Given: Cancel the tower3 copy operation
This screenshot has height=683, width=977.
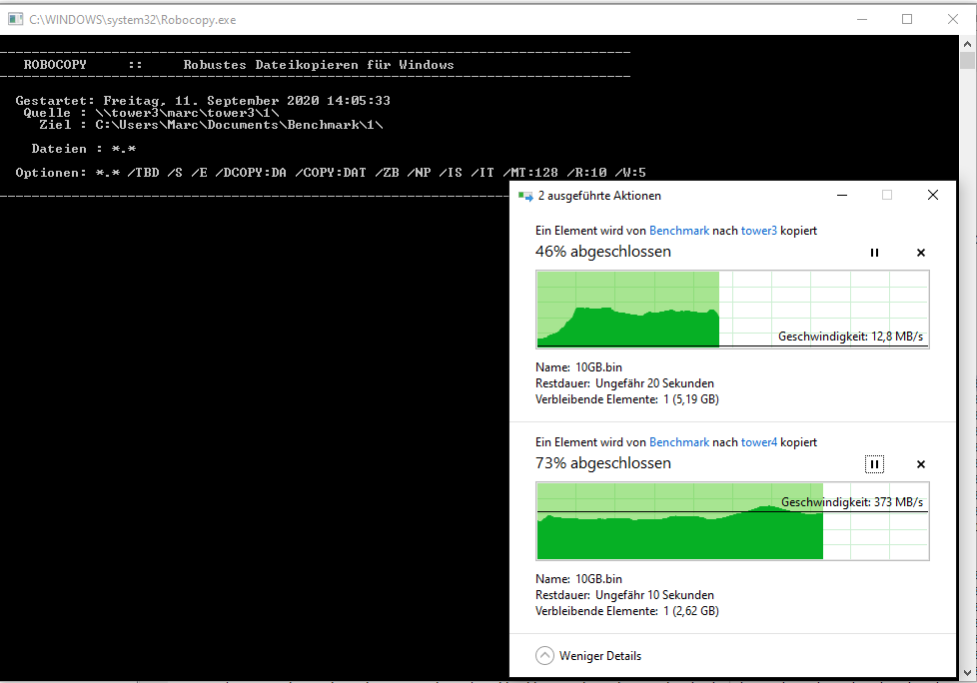Looking at the screenshot, I should click(x=921, y=253).
